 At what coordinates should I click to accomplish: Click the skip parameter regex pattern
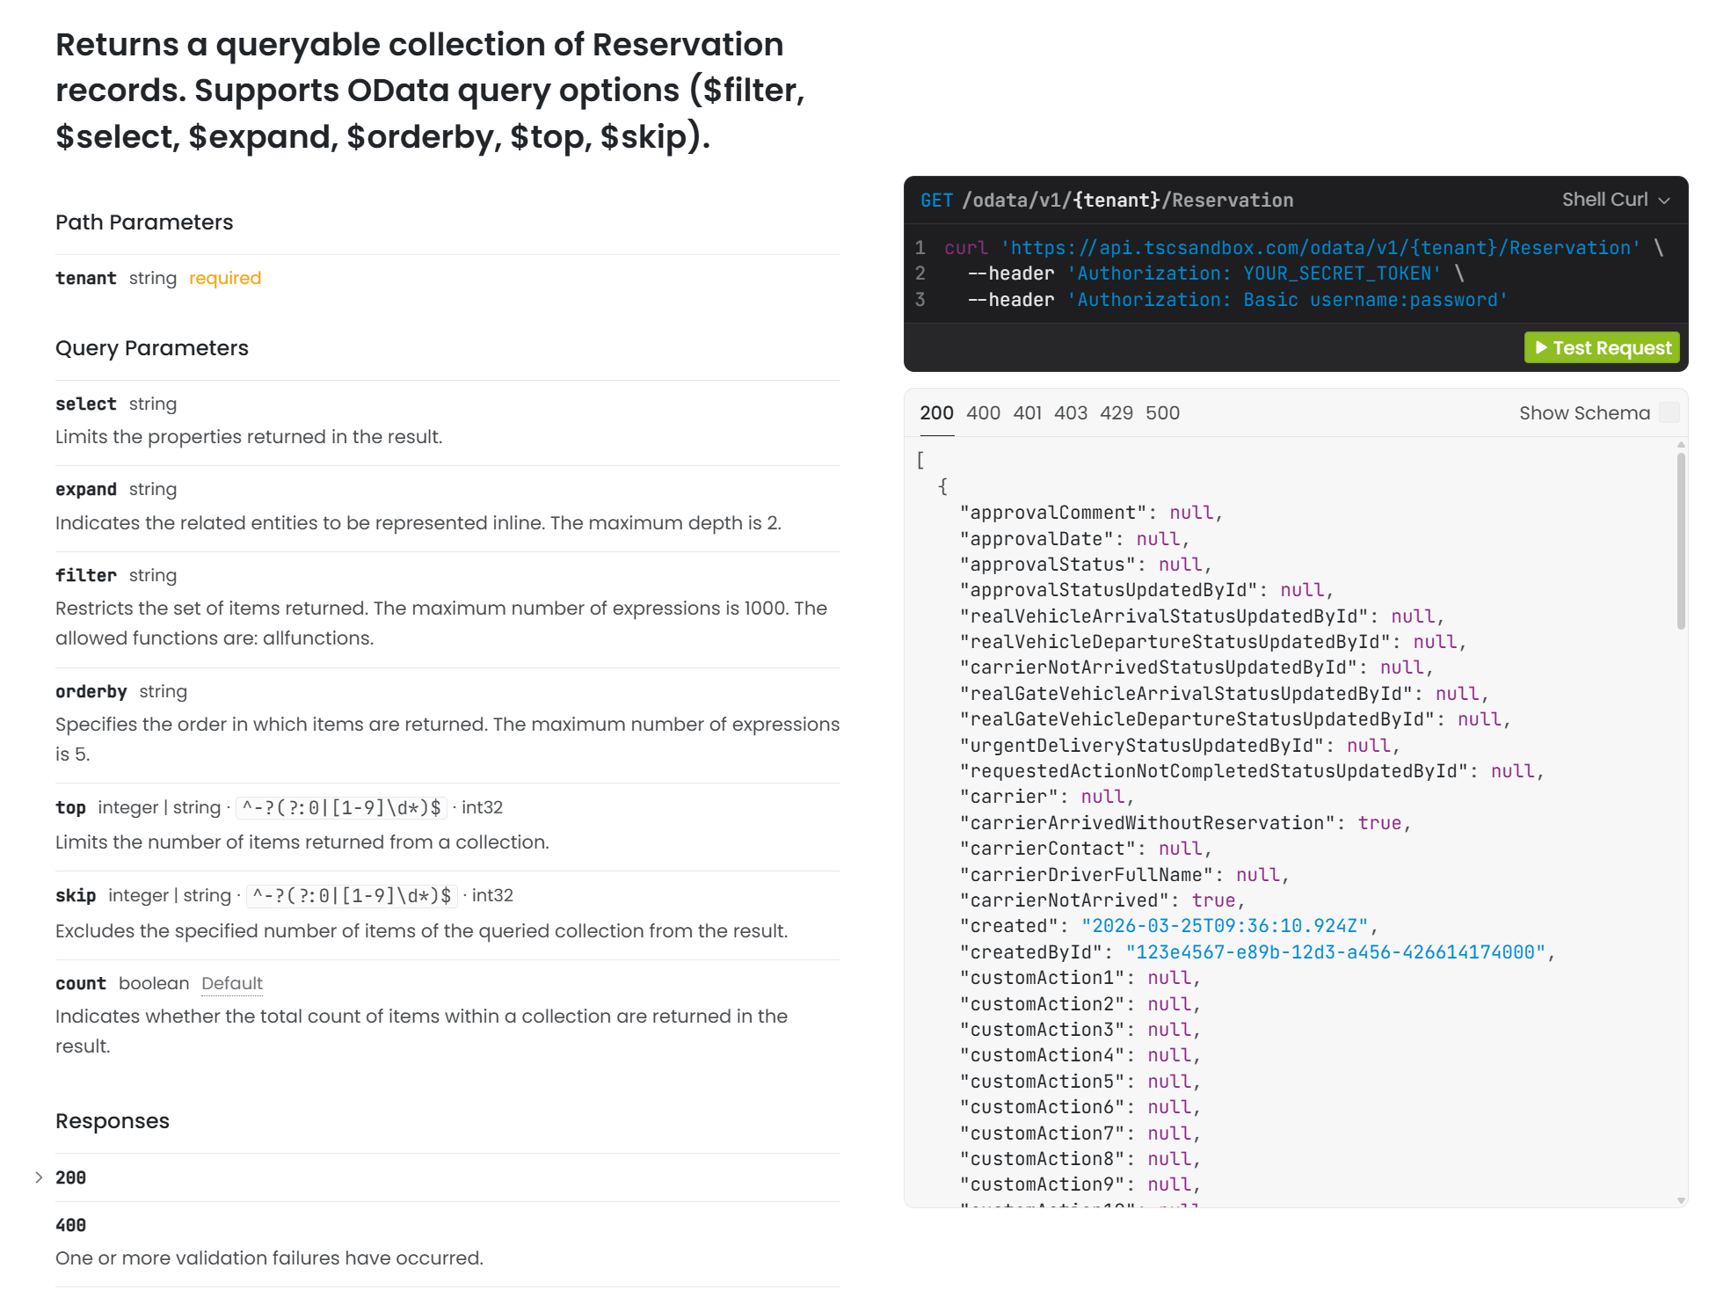pos(352,895)
